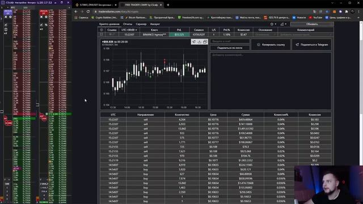
Task: Click the Количество column header in fills table
Action: [182, 114]
